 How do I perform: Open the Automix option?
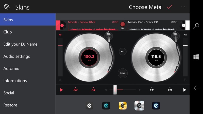coord(28,68)
